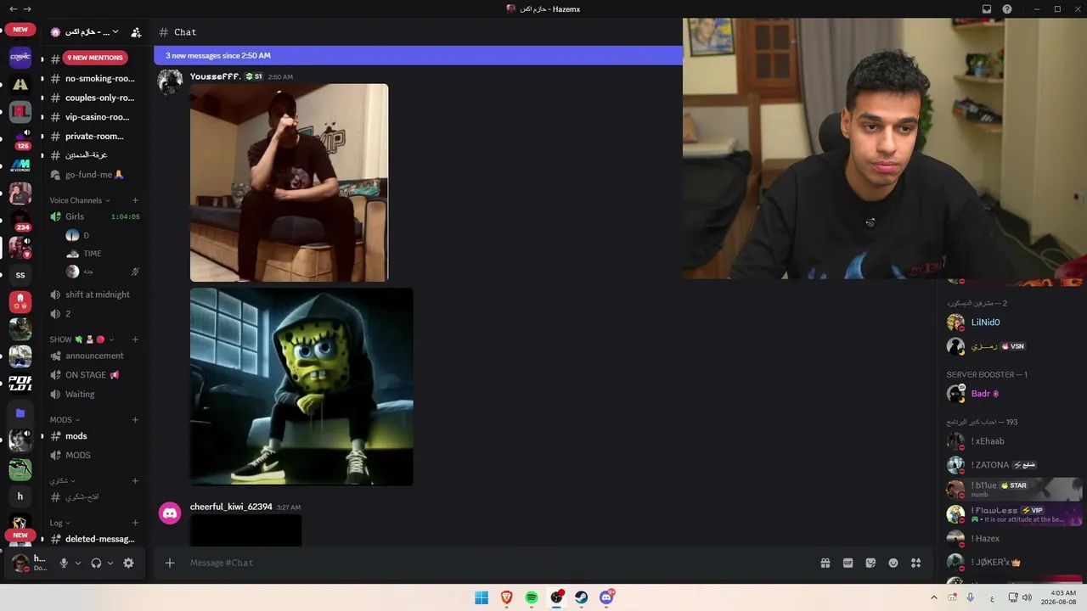The width and height of the screenshot is (1087, 611).
Task: Open the go-fund-me channel
Action: 93,175
